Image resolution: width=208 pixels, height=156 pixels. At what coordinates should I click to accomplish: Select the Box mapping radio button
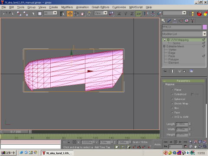coord(172,108)
